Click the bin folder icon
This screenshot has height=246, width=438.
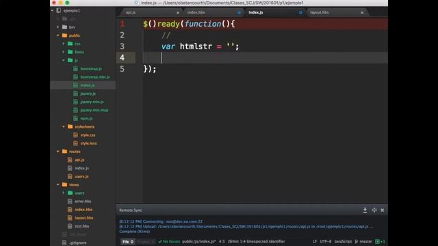coord(64,27)
